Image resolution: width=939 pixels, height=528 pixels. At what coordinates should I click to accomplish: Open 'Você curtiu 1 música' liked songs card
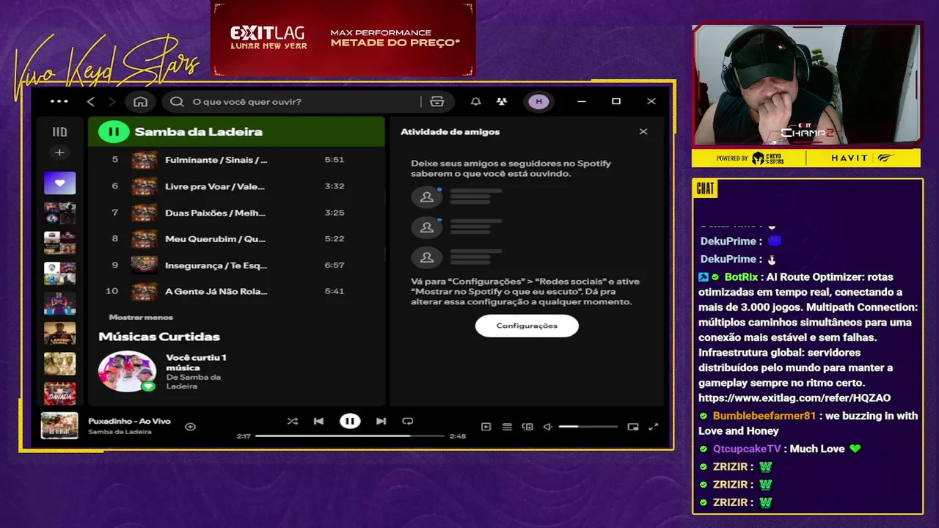pos(196,362)
